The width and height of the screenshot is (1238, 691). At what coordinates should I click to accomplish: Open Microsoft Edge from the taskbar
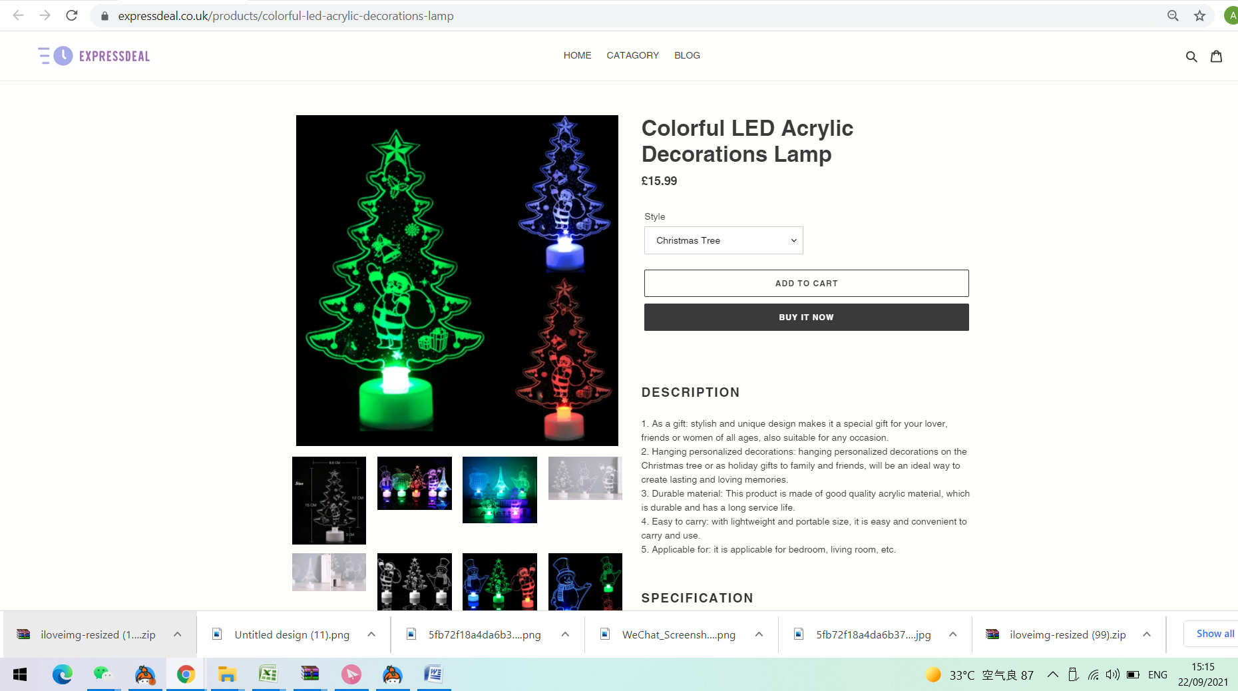(63, 674)
